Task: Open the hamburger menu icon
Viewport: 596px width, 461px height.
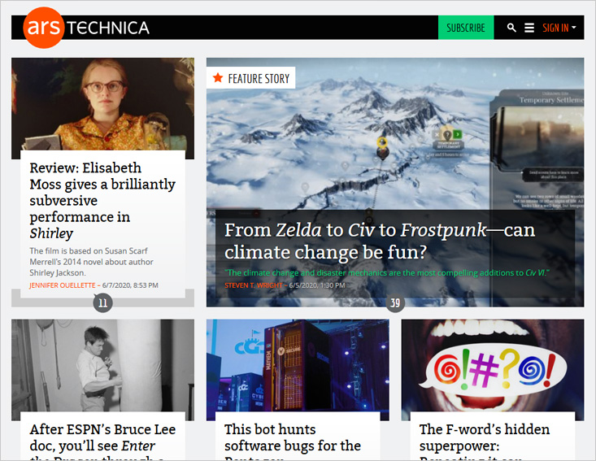Action: pyautogui.click(x=529, y=28)
